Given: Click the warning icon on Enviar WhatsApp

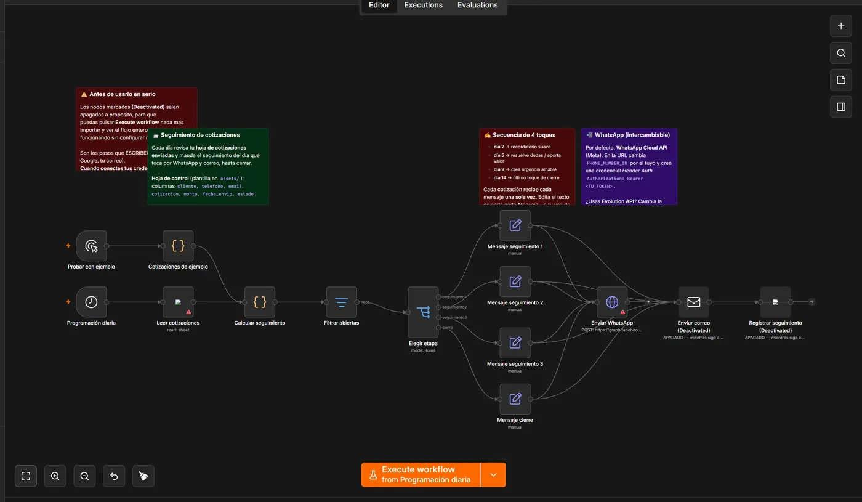Looking at the screenshot, I should [622, 312].
